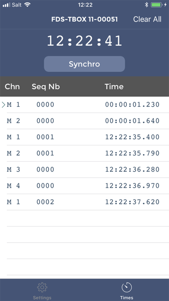
Task: Select the Times stopwatch icon
Action: [x=127, y=287]
